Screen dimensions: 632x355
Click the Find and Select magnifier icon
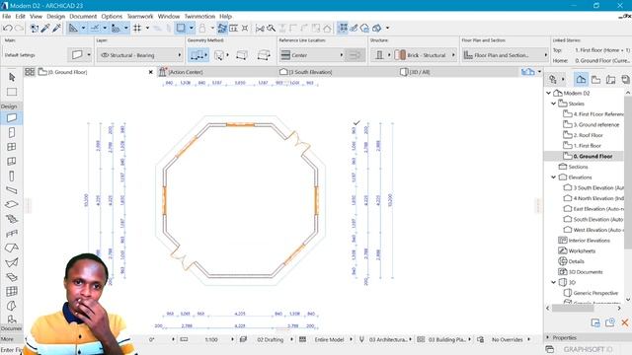pyautogui.click(x=271, y=29)
